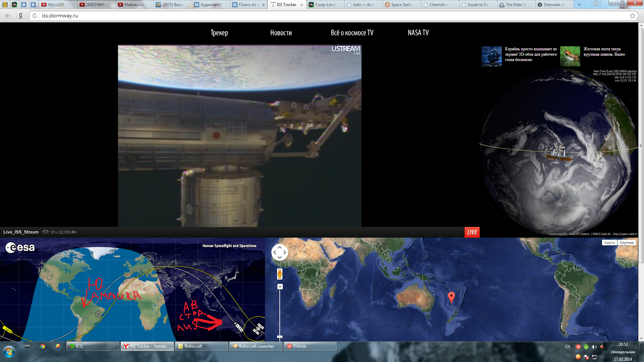
Task: Switch to the Chemist tab
Action: tap(440, 5)
